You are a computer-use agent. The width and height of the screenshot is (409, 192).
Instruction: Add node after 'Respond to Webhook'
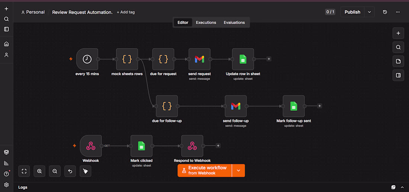(218, 146)
